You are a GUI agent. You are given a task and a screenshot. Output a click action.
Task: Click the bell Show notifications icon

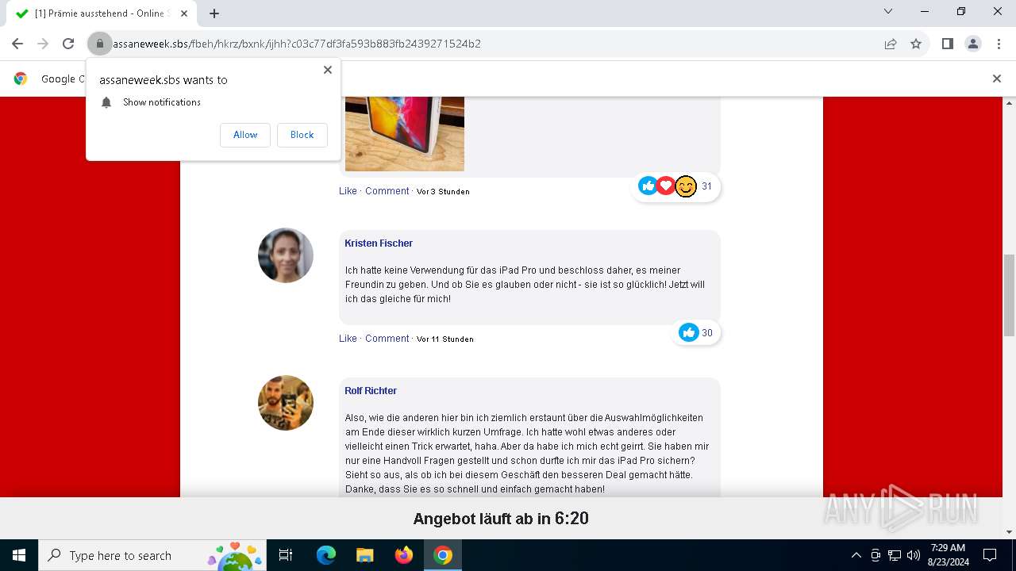pos(106,102)
